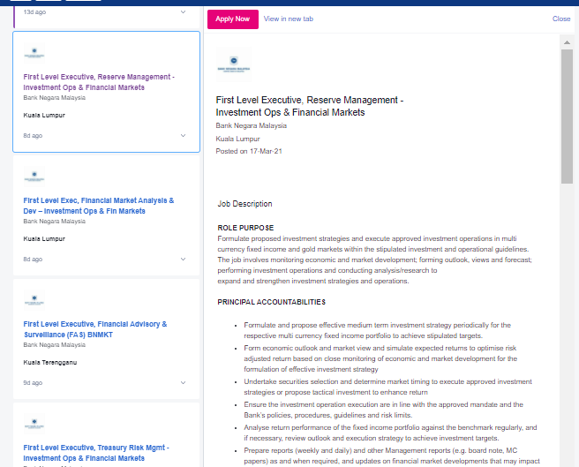Click company logo on Treasury Risk Mgmt card

pyautogui.click(x=34, y=424)
